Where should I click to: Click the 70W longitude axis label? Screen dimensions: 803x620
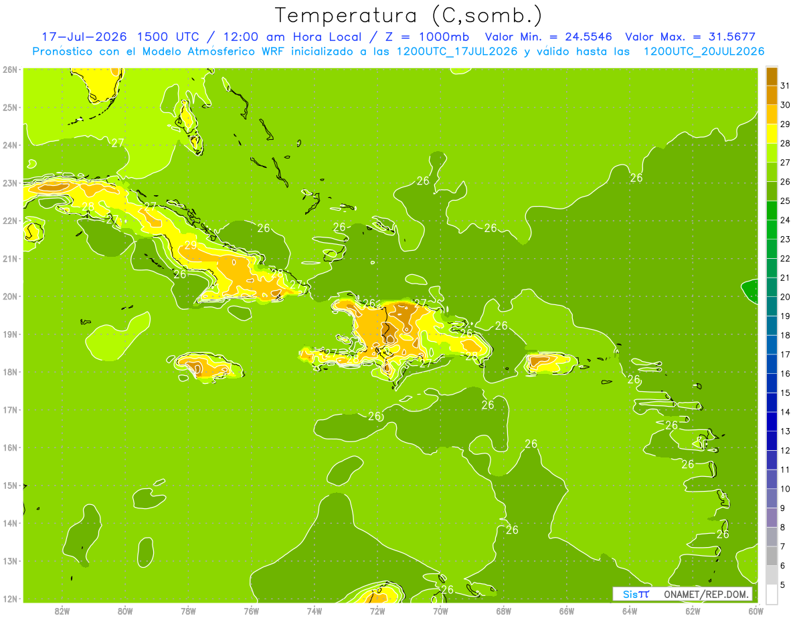pyautogui.click(x=440, y=610)
